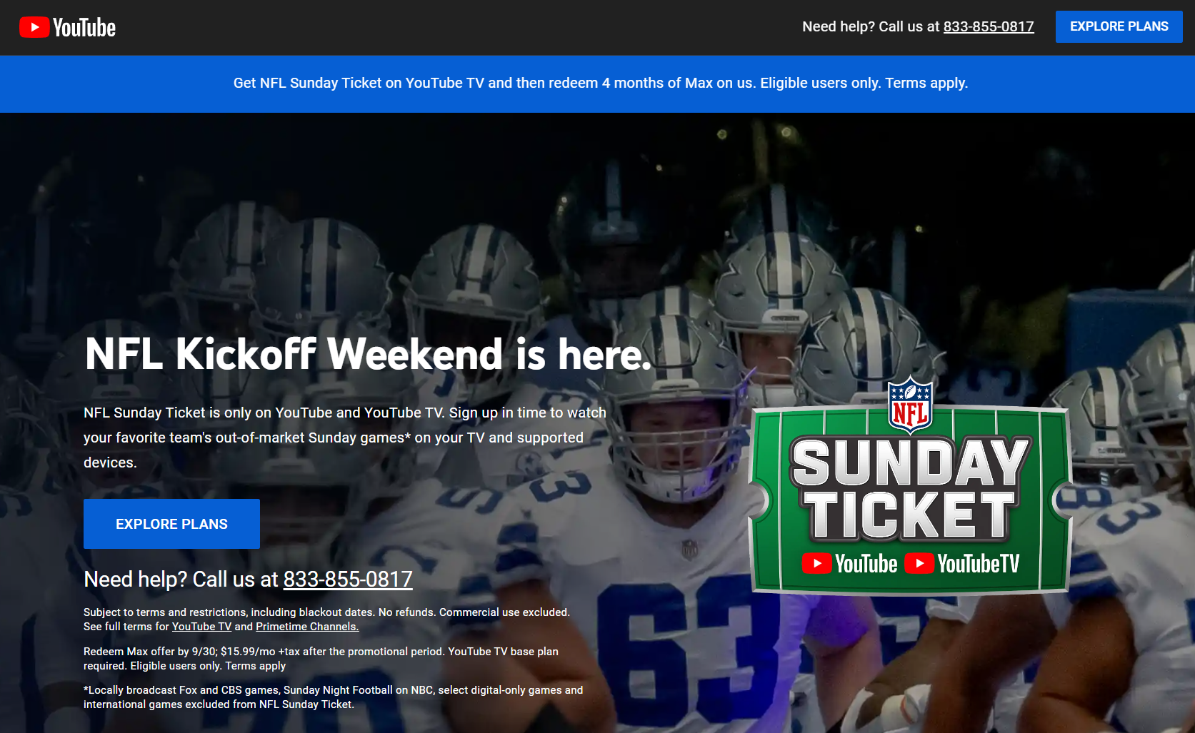Click the blue Max offer promo banner
This screenshot has width=1195, height=733.
(597, 84)
